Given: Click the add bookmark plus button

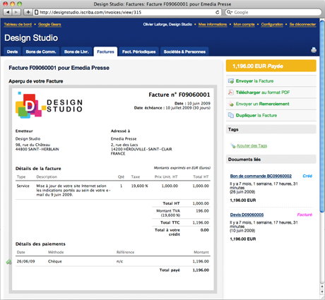Looking at the screenshot, I should (28, 12).
